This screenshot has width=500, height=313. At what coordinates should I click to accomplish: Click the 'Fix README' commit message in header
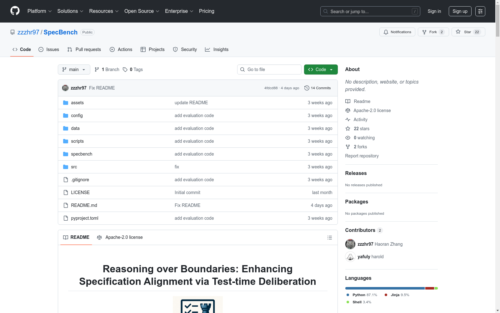coord(102,88)
